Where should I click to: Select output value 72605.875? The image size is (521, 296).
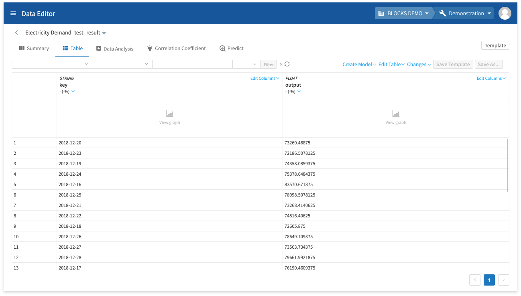(396, 226)
